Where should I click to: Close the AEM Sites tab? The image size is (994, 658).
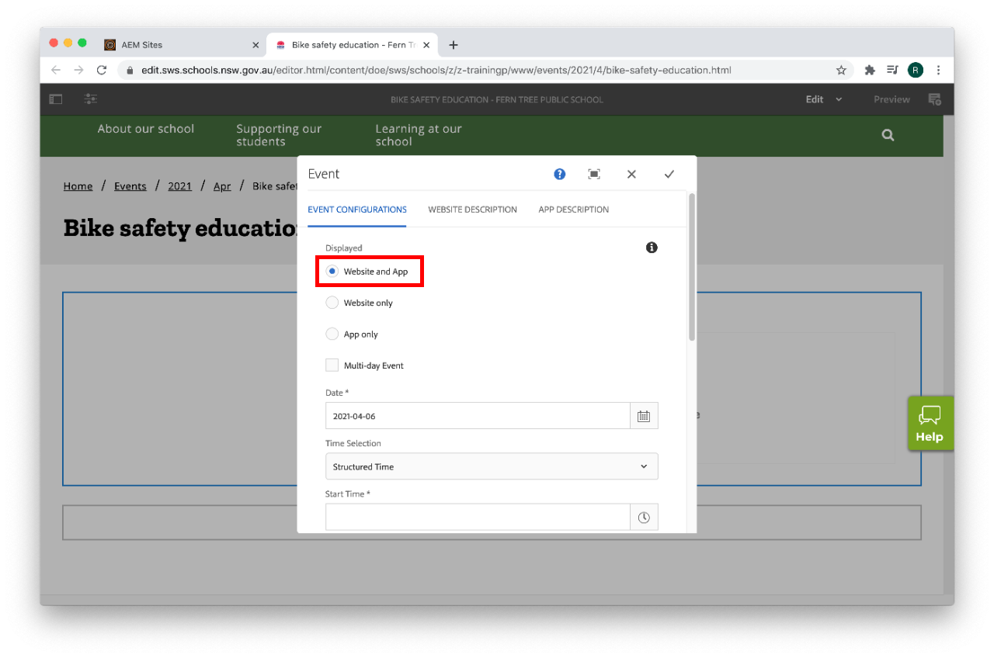click(255, 45)
